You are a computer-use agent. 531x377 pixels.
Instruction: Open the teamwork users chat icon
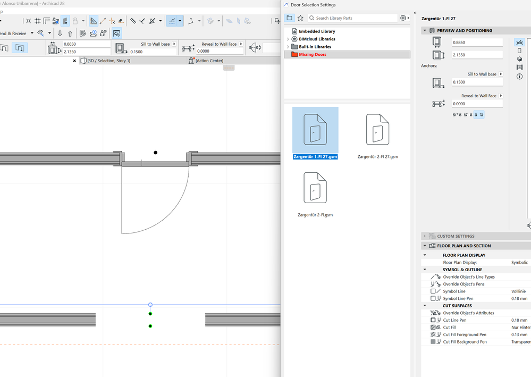103,33
